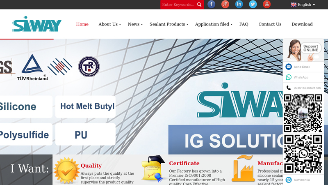
Task: Click the WhatsApp icon in support panel
Action: (289, 77)
